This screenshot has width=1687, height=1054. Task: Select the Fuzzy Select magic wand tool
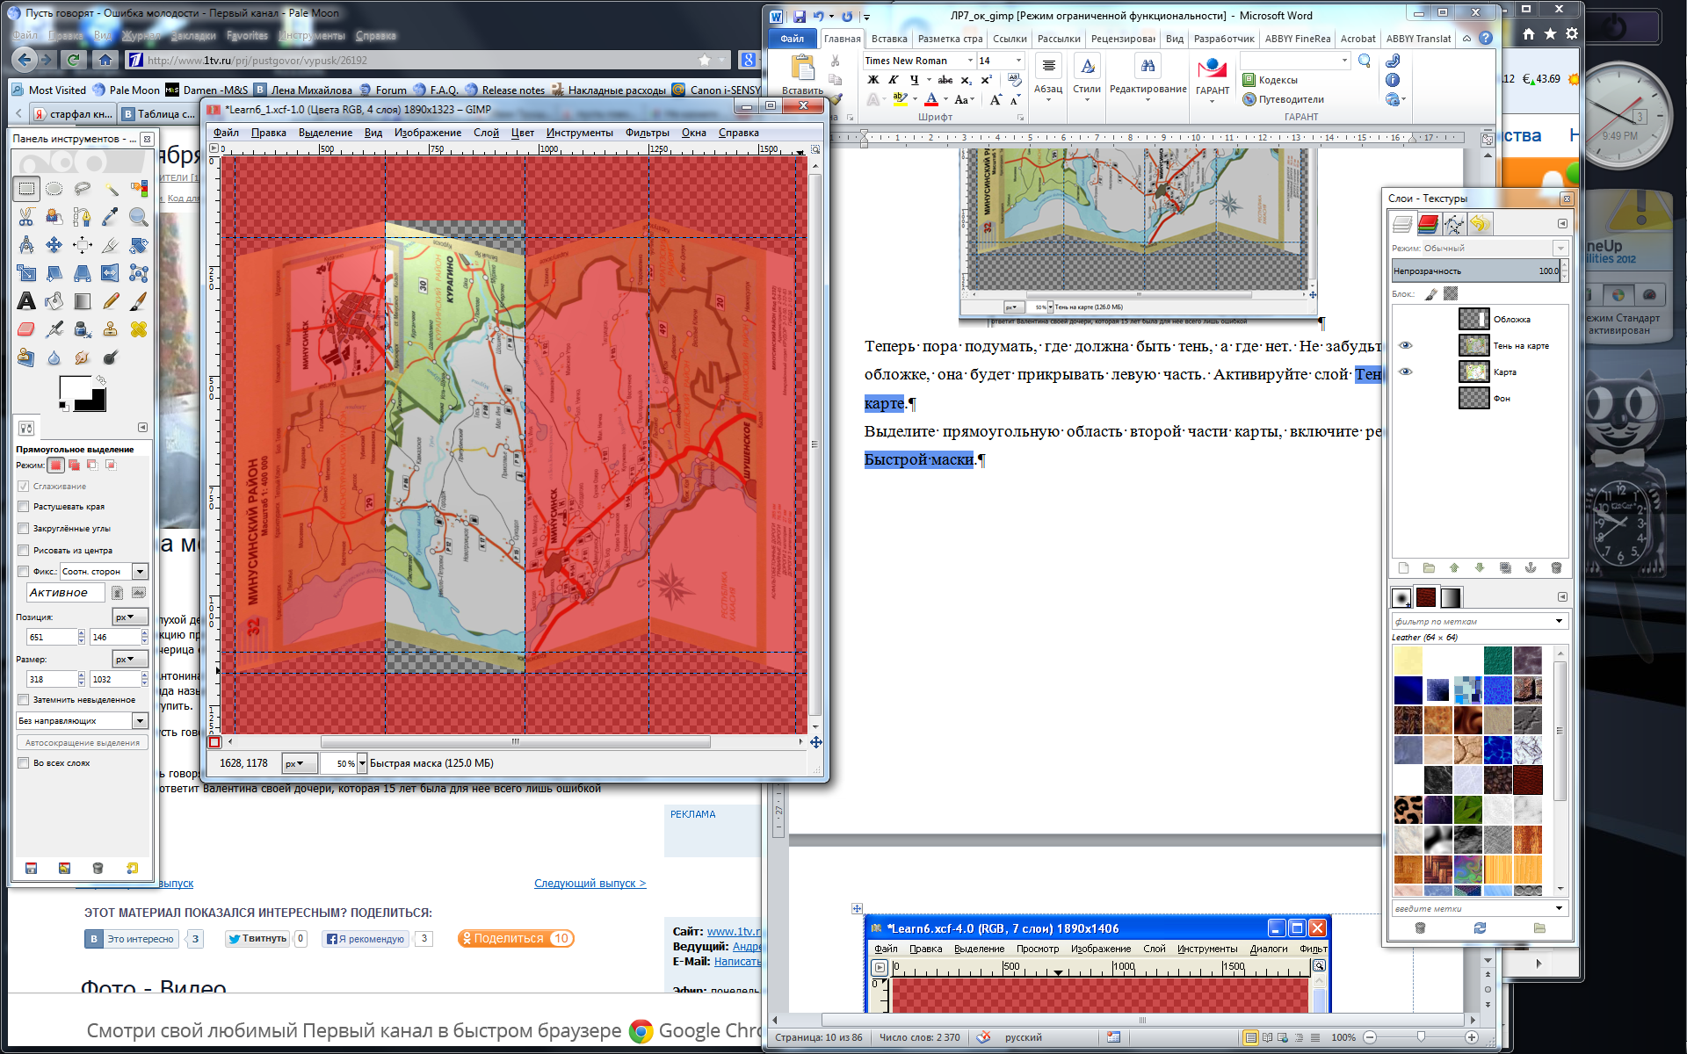[x=111, y=189]
